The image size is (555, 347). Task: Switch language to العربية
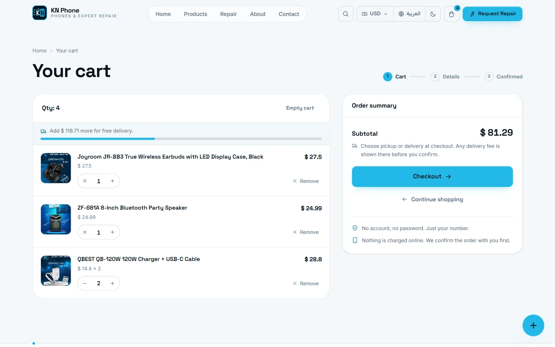[x=409, y=14]
